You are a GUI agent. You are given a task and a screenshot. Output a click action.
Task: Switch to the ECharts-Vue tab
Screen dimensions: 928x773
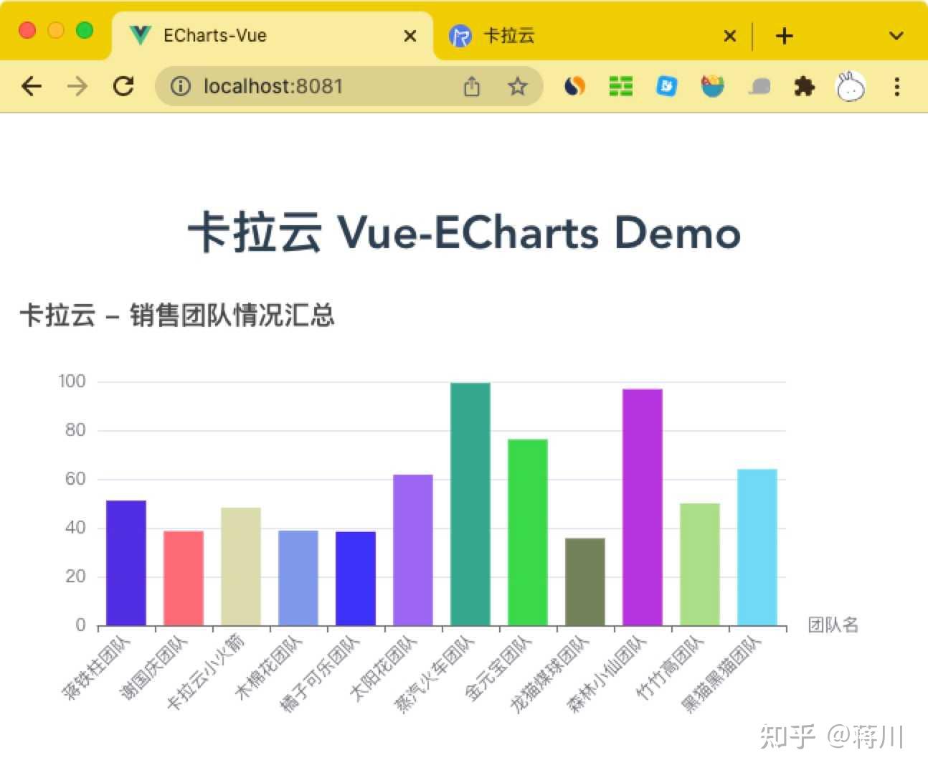[215, 34]
